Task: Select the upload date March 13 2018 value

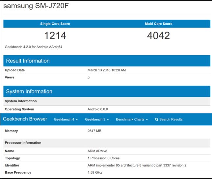Action: coord(107,70)
